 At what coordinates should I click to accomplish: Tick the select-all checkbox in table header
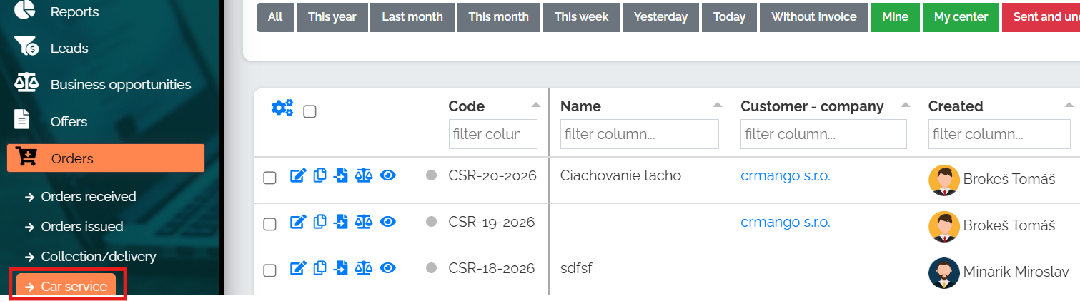click(309, 111)
